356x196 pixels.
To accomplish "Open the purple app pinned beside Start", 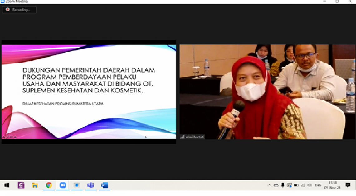I will tap(21, 185).
